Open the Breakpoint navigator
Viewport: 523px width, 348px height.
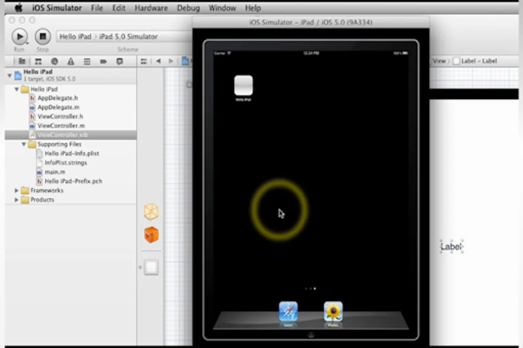coord(104,61)
